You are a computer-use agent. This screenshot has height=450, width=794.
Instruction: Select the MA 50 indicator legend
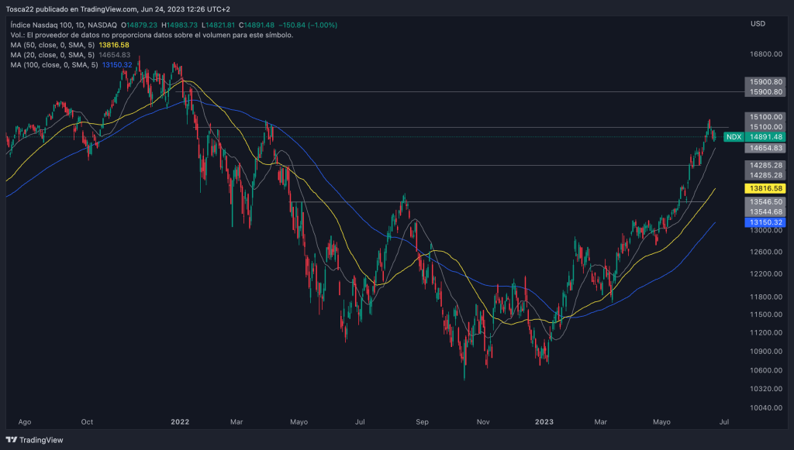pos(70,46)
